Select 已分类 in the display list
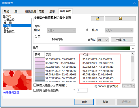Viewport: 139px width, 108px height. [17, 26]
